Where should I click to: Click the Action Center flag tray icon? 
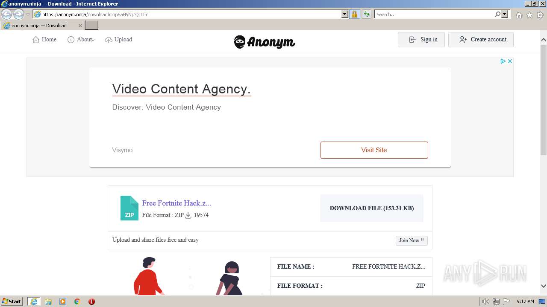pos(506,301)
